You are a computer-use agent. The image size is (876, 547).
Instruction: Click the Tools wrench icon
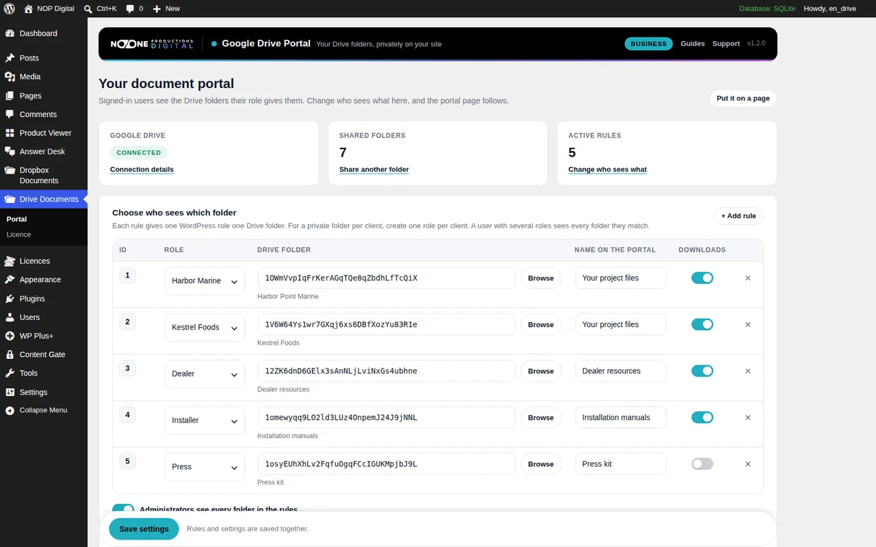[10, 373]
